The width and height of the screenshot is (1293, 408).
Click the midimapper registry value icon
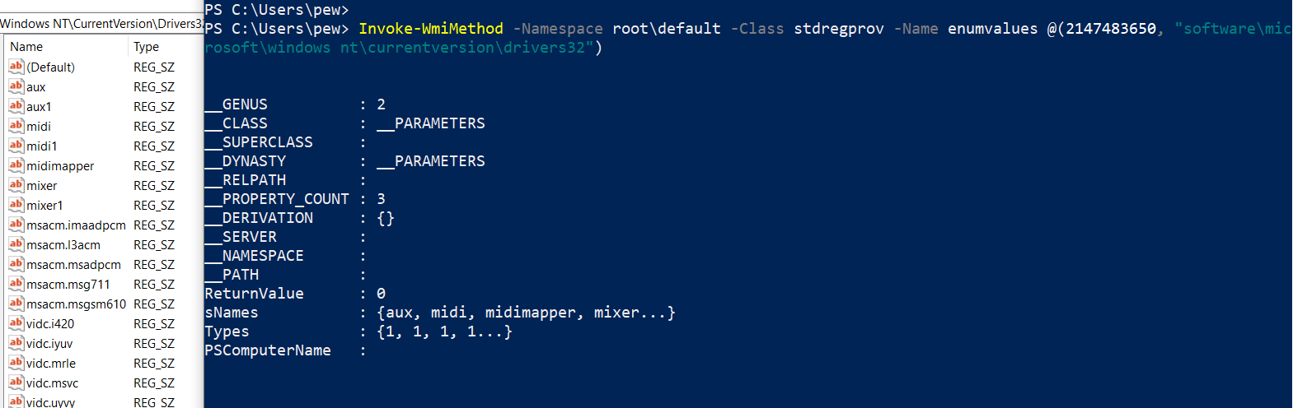point(16,165)
